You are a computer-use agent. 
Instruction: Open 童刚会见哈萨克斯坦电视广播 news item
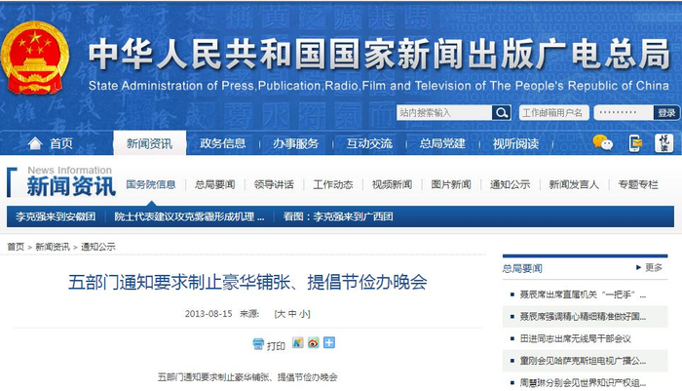pyautogui.click(x=583, y=361)
